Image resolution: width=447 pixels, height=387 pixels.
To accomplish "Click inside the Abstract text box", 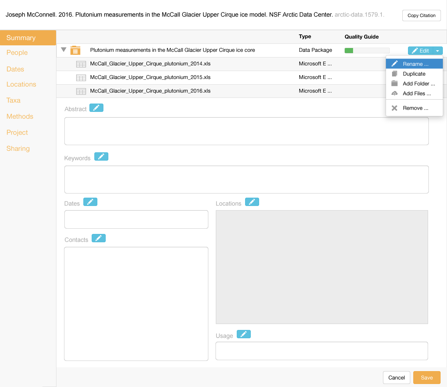I will pos(246,131).
